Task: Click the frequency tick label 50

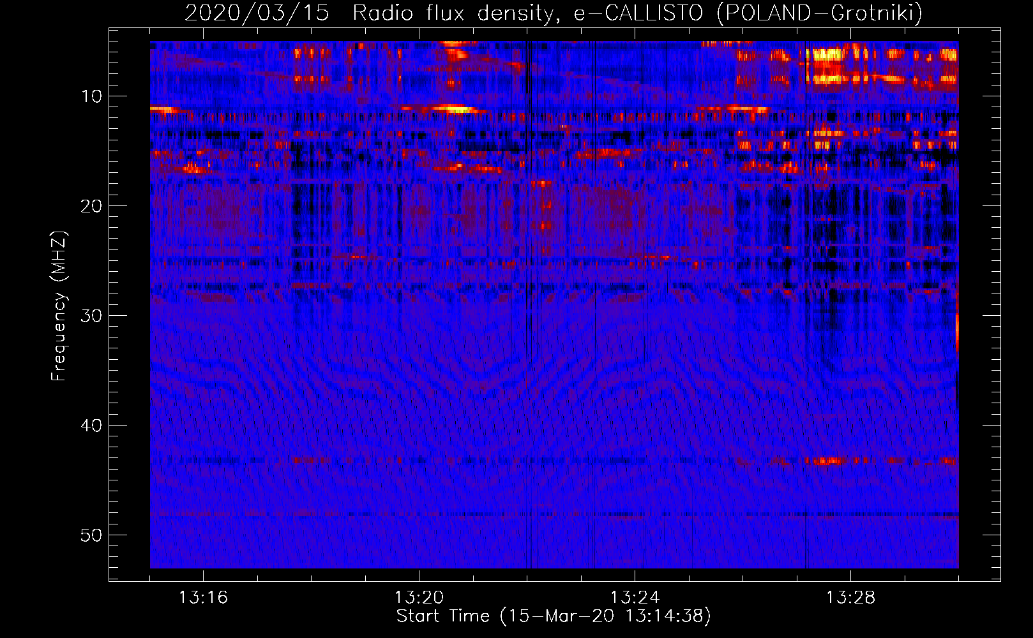Action: (92, 535)
